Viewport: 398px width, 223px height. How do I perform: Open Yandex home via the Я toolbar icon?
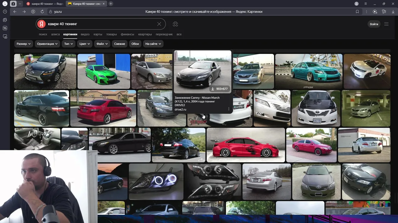point(33,11)
